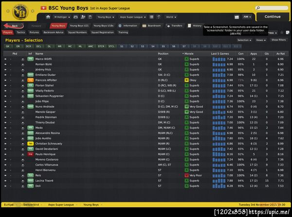Image resolution: width=292 pixels, height=217 pixels.
Task: Toggle the GK position filter
Action: 8,46
